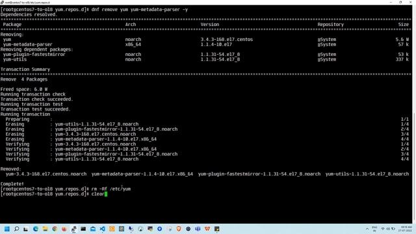Click 'yum-utils' package row name
Viewport: 416px width, 234px height.
pos(15,59)
